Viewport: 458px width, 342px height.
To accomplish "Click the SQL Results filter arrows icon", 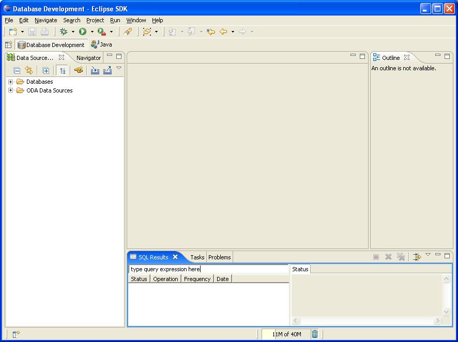I will pos(417,257).
